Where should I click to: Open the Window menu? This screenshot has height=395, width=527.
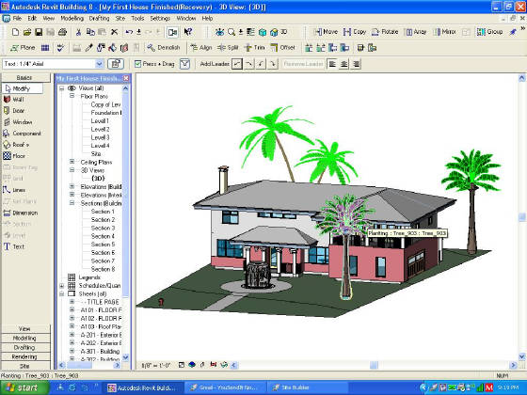coord(186,18)
